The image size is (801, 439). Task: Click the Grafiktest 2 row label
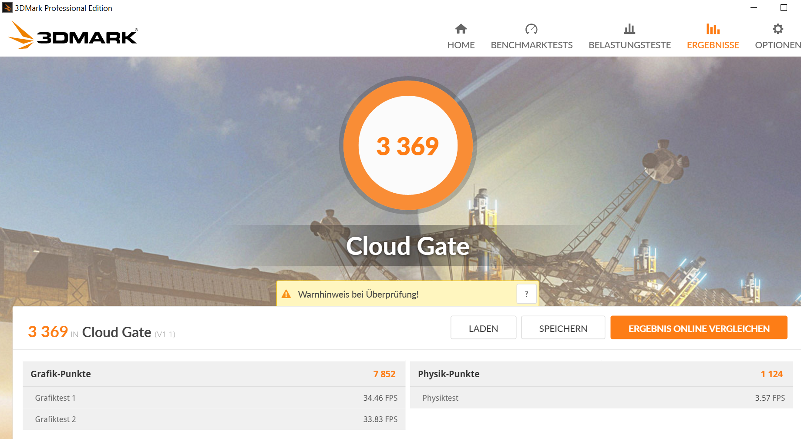tap(55, 419)
